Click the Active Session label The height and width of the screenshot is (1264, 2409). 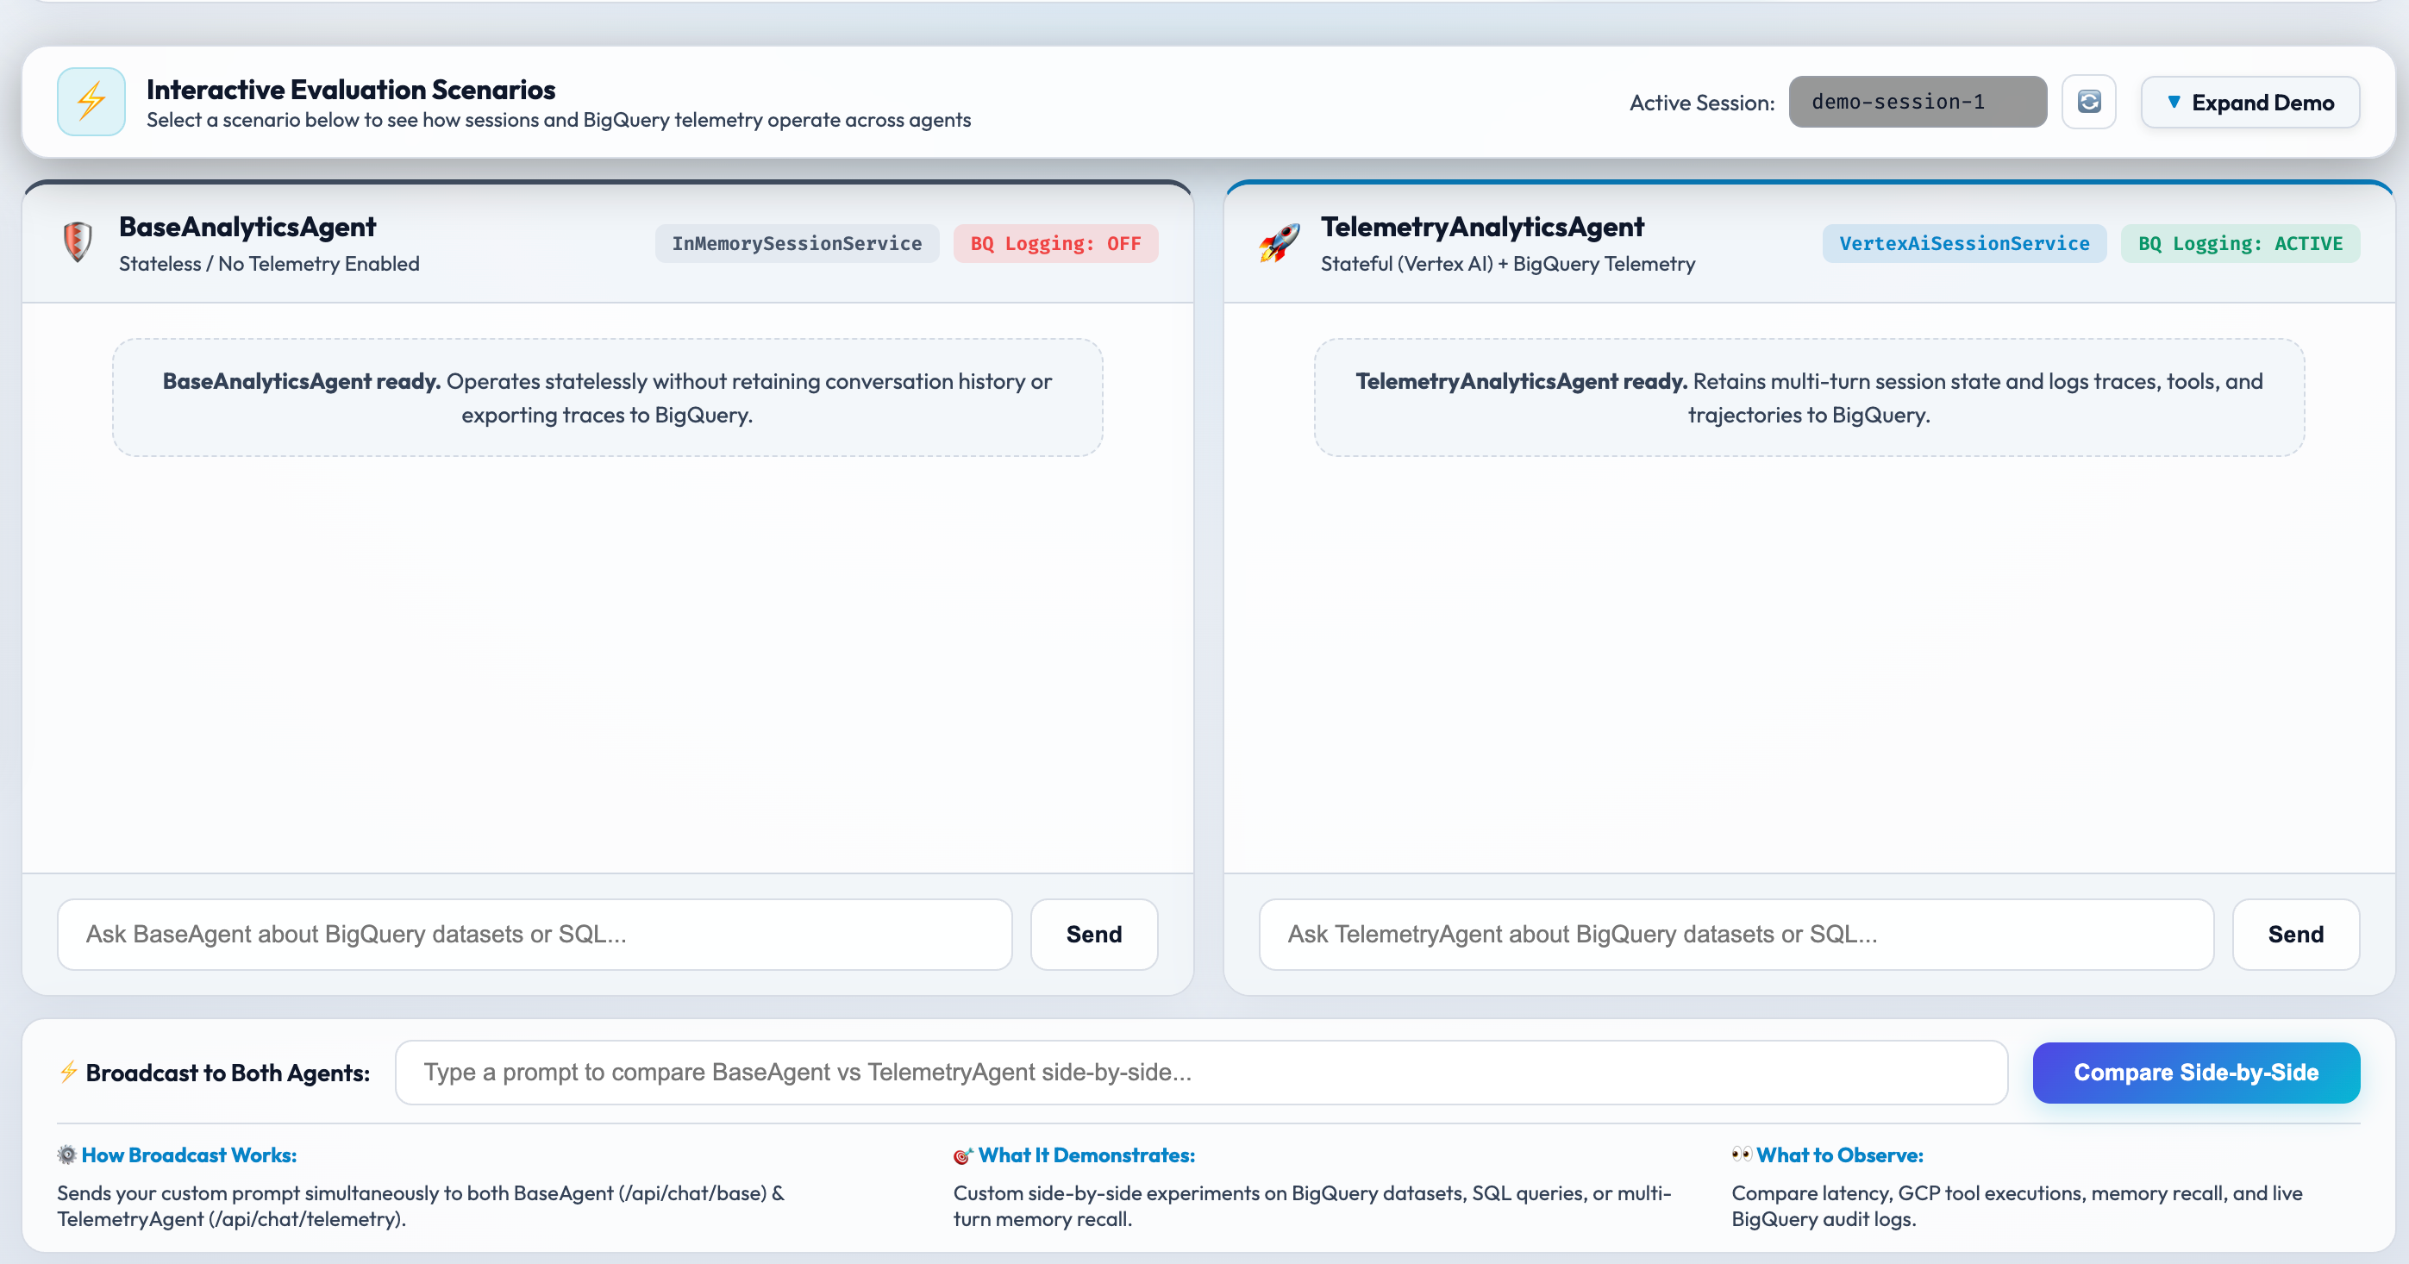tap(1702, 102)
